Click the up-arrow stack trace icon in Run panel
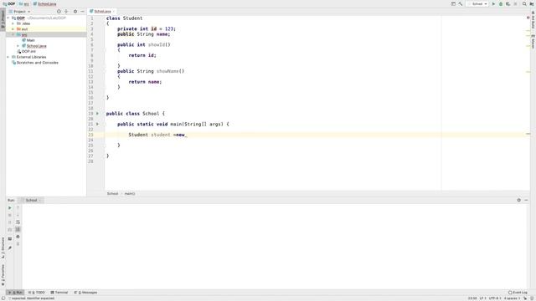This screenshot has width=536, height=301. [18, 208]
